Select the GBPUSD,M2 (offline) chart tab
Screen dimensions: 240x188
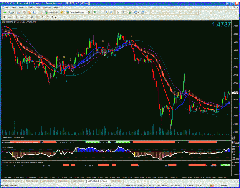click(x=98, y=181)
